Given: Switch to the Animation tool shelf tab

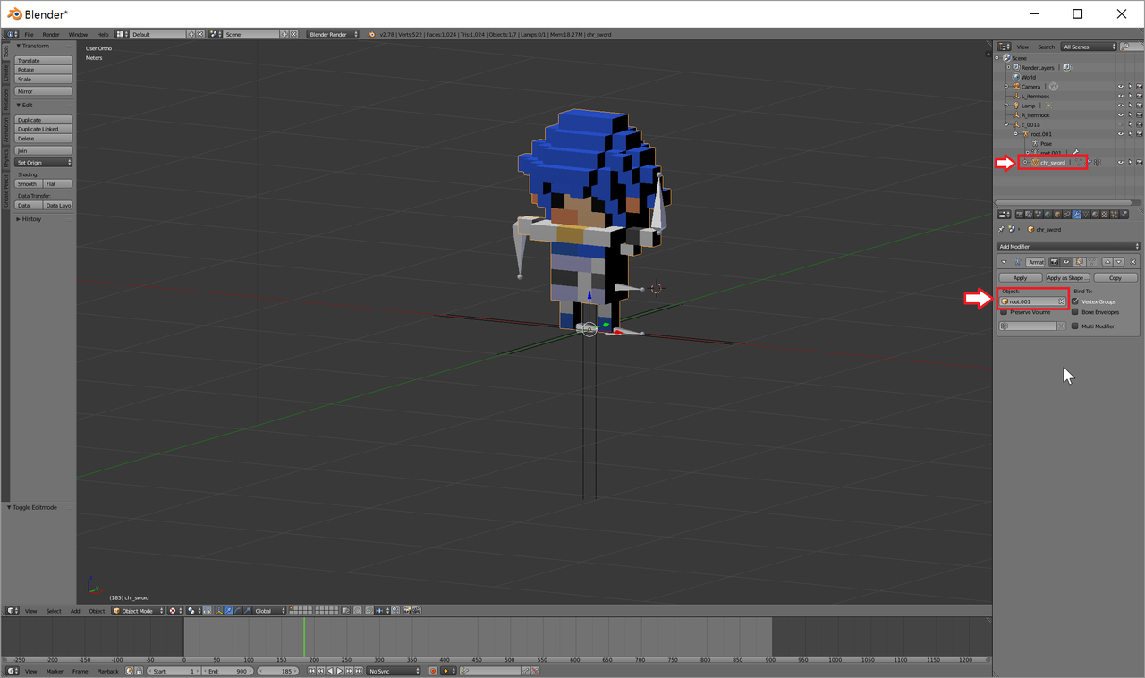Looking at the screenshot, I should (6, 130).
